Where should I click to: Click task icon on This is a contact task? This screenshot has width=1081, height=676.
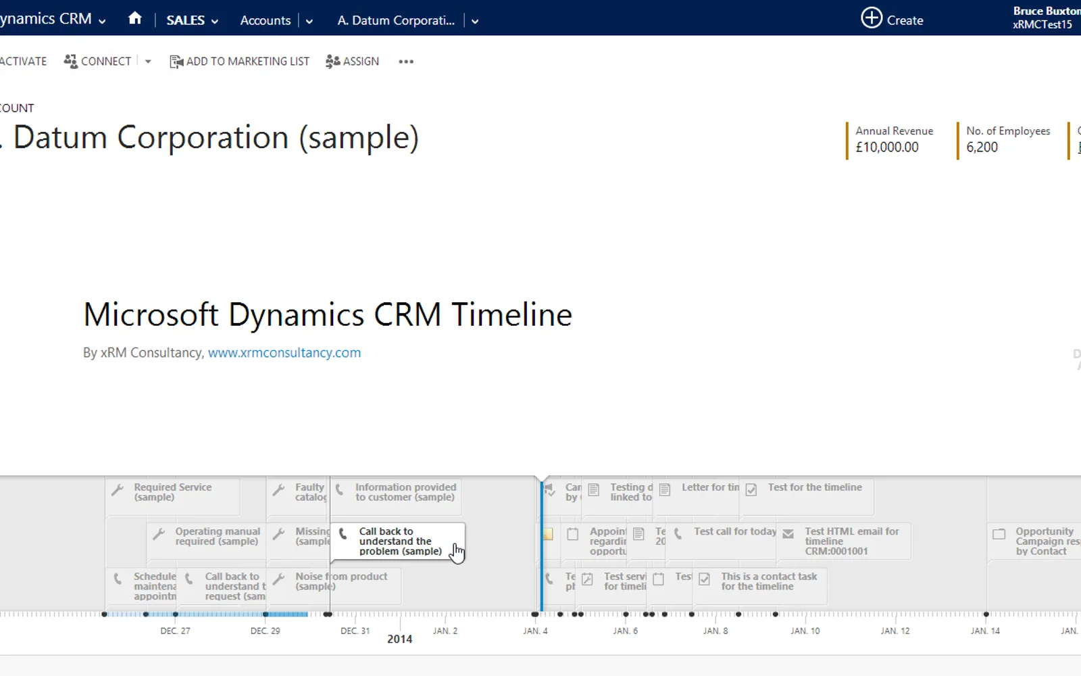tap(704, 579)
